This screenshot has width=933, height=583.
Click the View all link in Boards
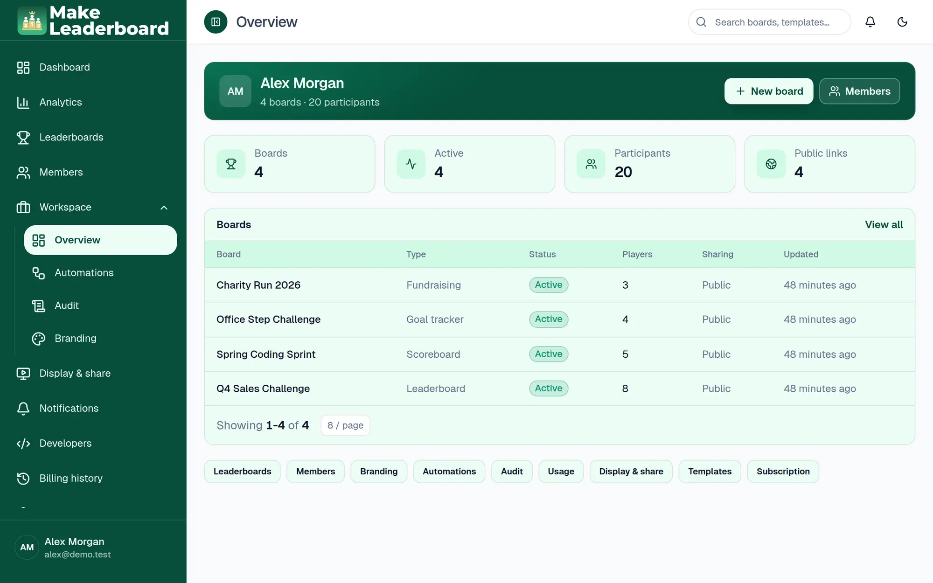click(x=884, y=224)
